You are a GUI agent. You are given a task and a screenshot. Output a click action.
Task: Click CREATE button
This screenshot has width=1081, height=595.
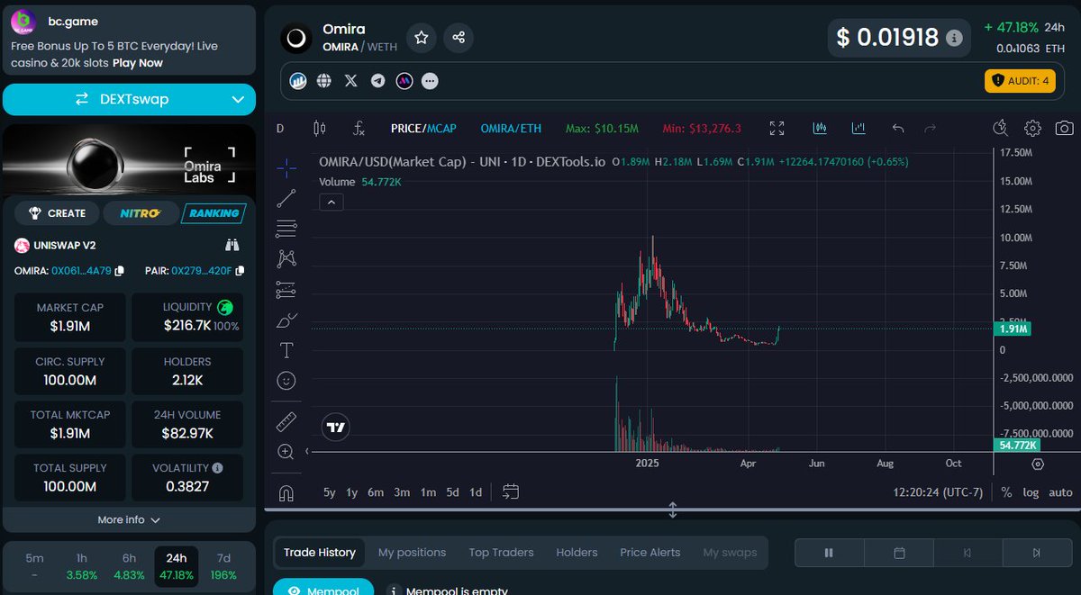pos(57,213)
